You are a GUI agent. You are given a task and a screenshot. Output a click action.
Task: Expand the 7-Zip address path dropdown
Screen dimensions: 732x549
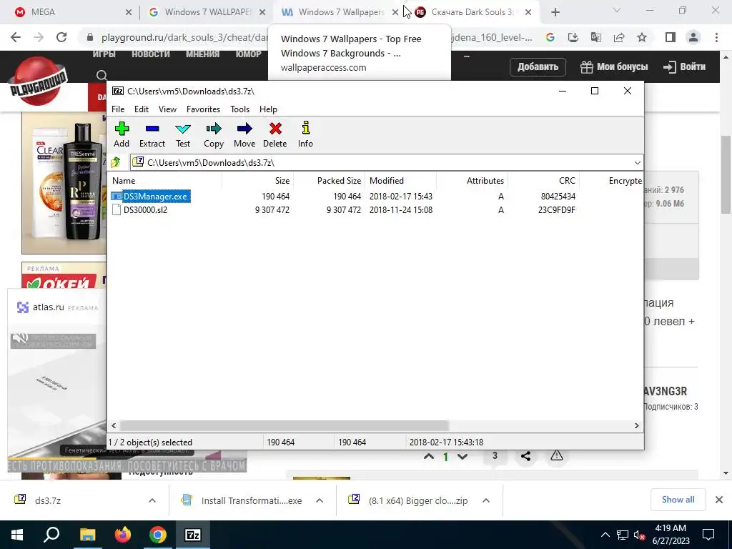click(x=637, y=162)
